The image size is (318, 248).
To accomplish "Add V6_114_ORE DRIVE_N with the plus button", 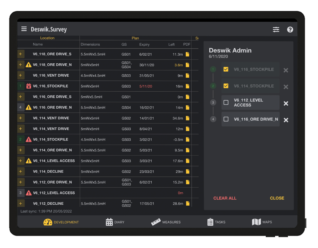I will (x=21, y=150).
